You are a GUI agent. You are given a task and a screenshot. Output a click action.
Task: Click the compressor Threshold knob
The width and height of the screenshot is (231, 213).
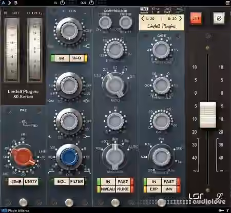pos(115,50)
